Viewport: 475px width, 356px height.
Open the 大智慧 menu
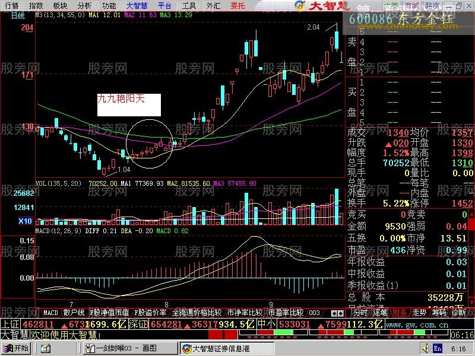(137, 5)
